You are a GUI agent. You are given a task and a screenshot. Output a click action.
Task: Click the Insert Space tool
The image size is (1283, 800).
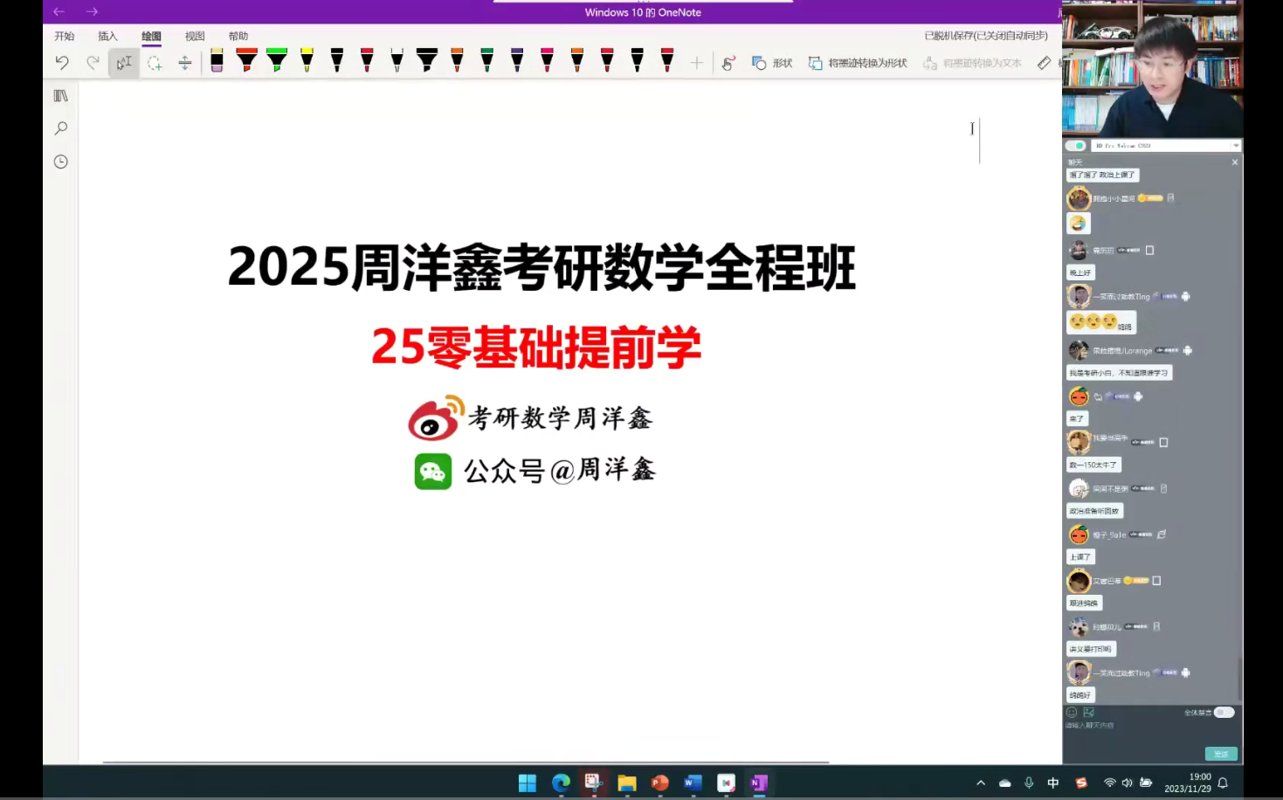(x=184, y=63)
